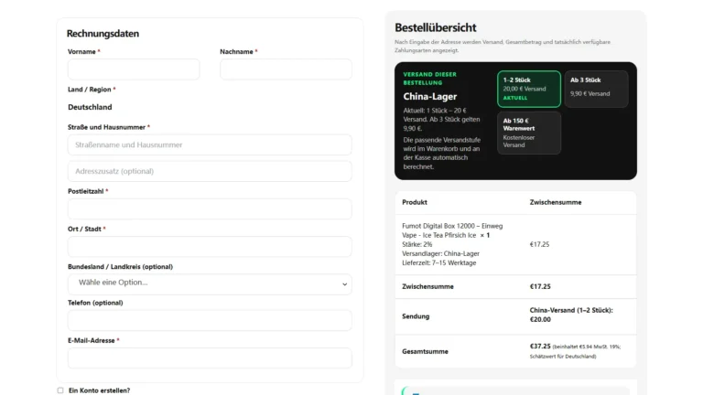Click the 'Ein Konto erstellen?' label
The width and height of the screenshot is (703, 395).
(99, 390)
